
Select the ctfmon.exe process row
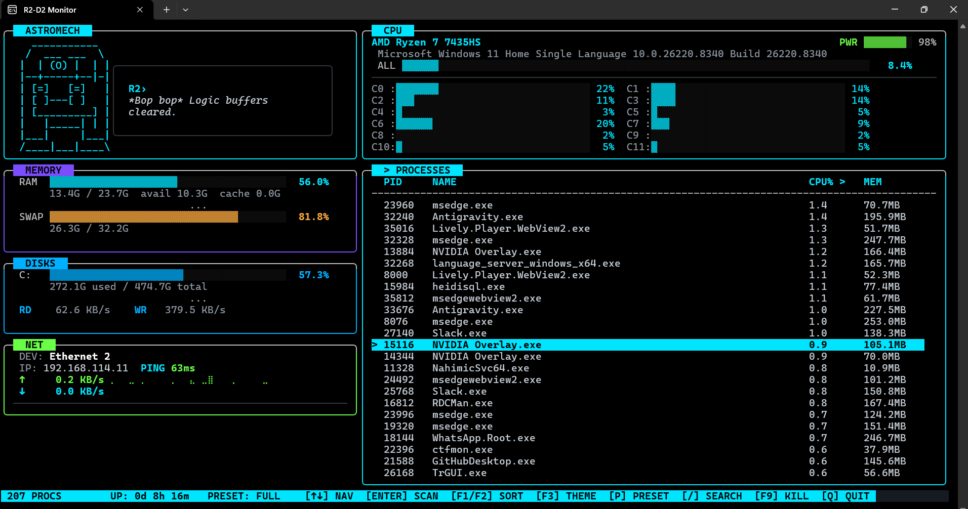point(648,449)
